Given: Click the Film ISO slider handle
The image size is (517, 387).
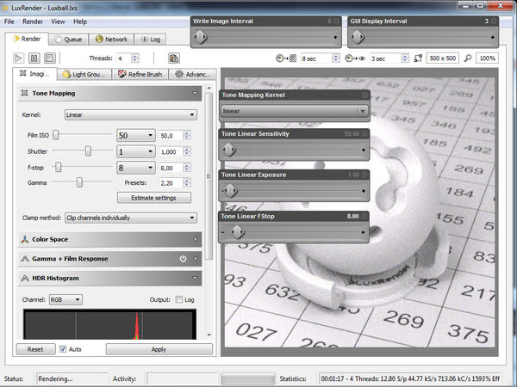Looking at the screenshot, I should 56,135.
